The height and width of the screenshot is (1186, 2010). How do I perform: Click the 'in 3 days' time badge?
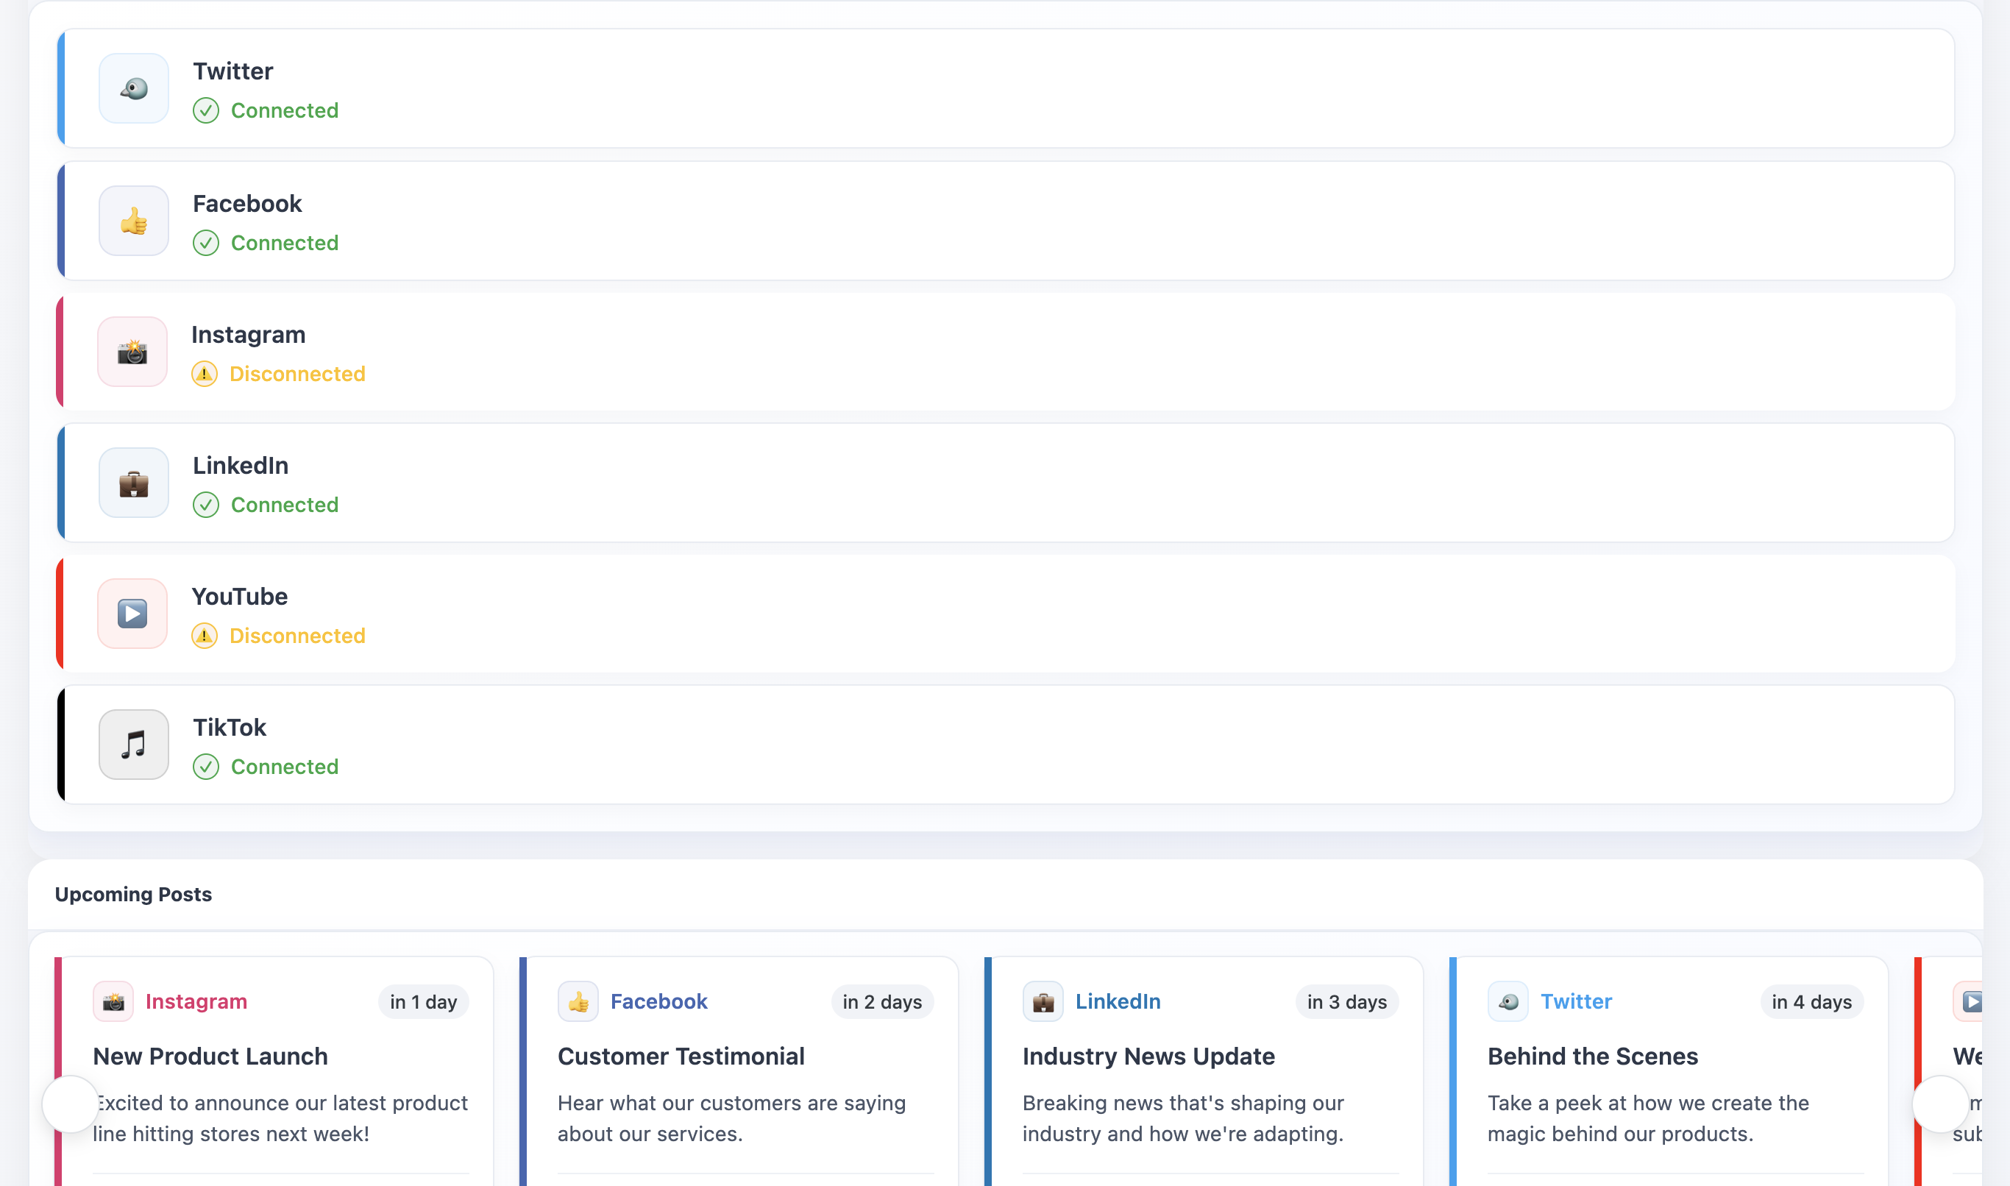coord(1346,1002)
